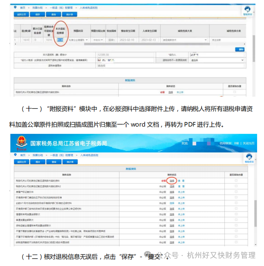Click 首页 breadcrumb above the 保存 button
The width and height of the screenshot is (264, 266).
(x=23, y=8)
